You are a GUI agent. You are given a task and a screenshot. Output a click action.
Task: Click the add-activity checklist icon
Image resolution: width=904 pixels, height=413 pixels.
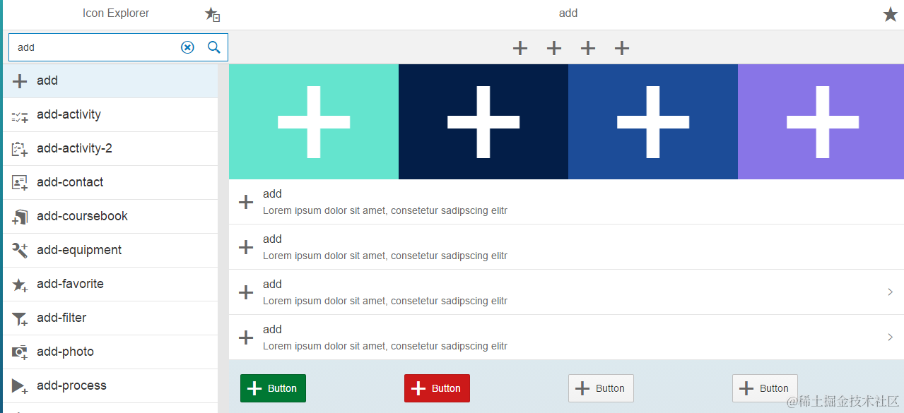click(x=20, y=116)
